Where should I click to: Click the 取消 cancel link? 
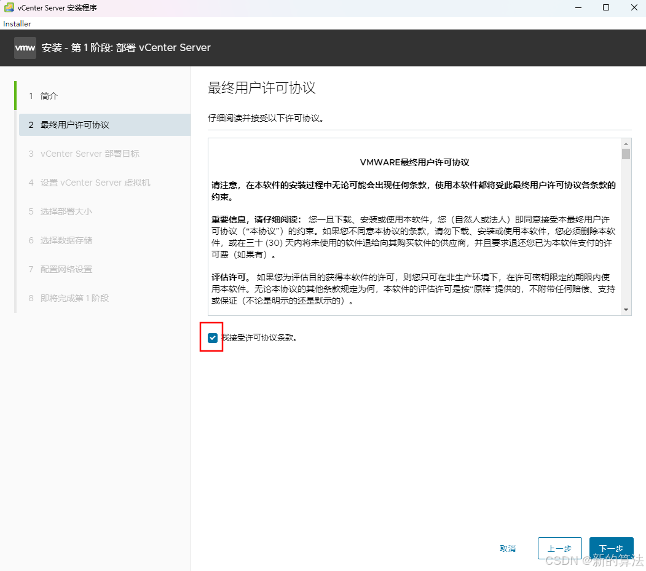tap(508, 548)
